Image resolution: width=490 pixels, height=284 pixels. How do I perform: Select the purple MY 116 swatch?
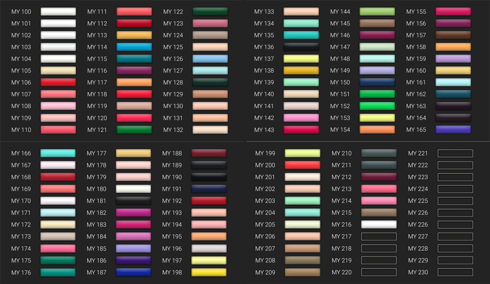coord(134,71)
